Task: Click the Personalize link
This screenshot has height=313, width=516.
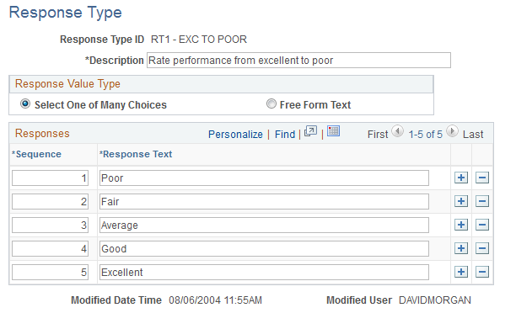Action: tap(235, 135)
